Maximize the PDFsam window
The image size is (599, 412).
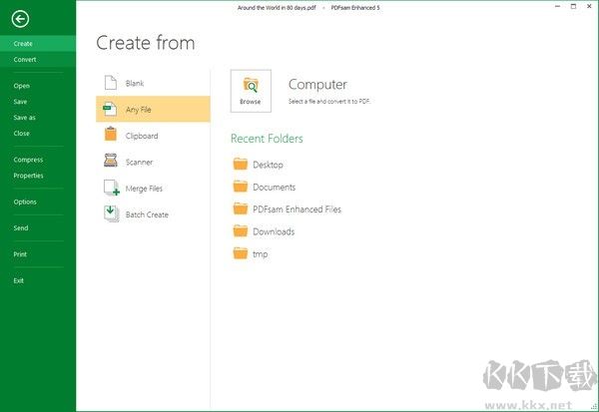[x=573, y=6]
